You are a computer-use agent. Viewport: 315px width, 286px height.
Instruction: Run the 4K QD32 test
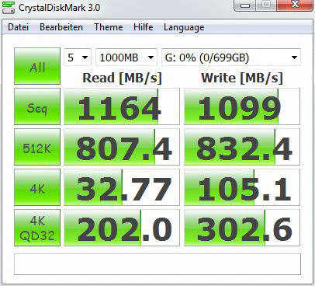(37, 228)
